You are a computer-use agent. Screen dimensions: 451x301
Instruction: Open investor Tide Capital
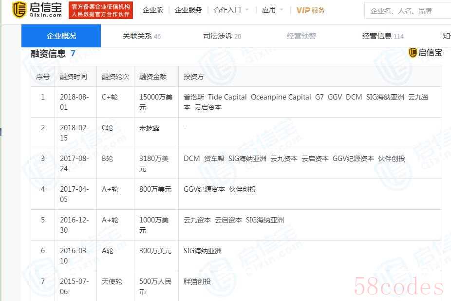click(x=227, y=97)
